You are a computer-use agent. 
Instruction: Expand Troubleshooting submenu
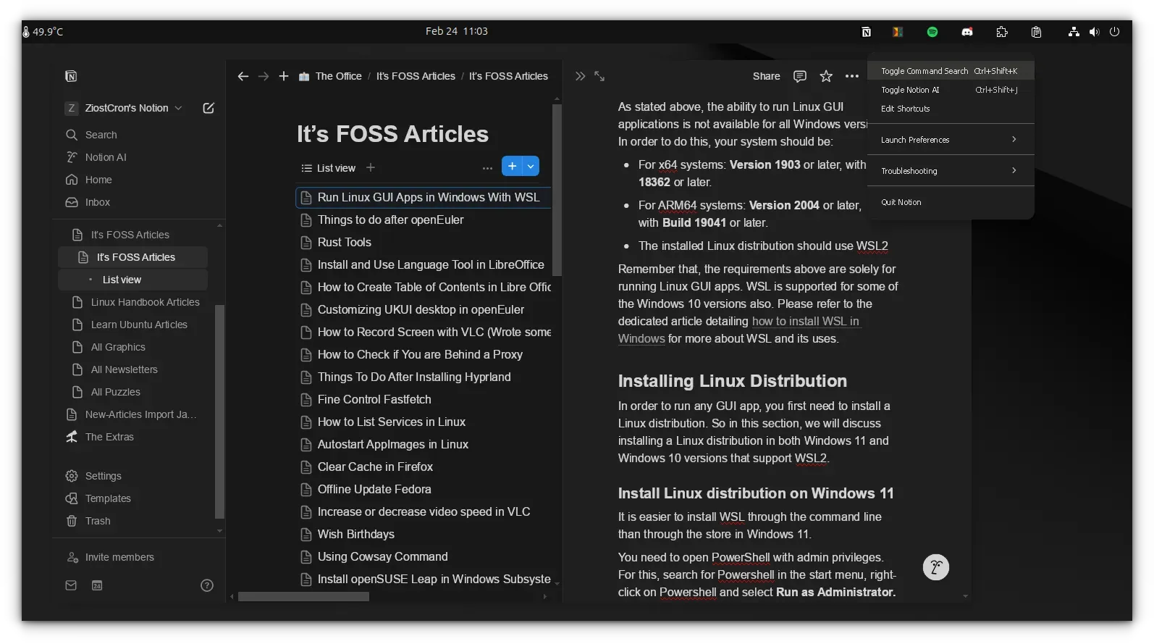(x=951, y=171)
